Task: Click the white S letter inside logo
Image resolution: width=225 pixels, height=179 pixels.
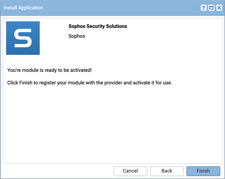Action: point(23,38)
